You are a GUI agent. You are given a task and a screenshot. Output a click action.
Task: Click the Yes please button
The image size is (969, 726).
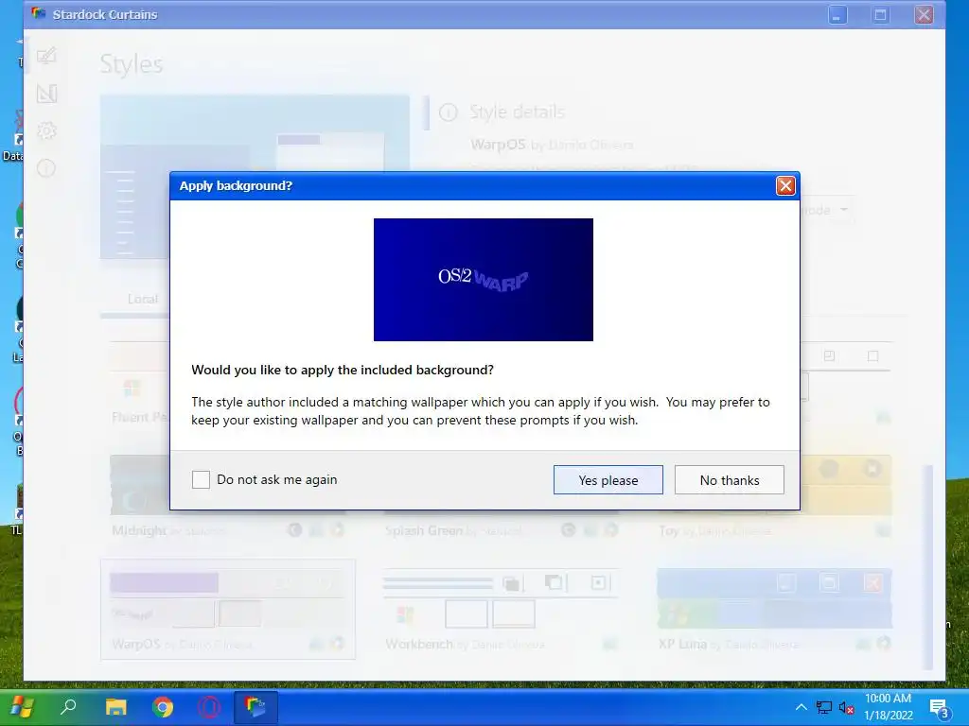[x=608, y=479]
